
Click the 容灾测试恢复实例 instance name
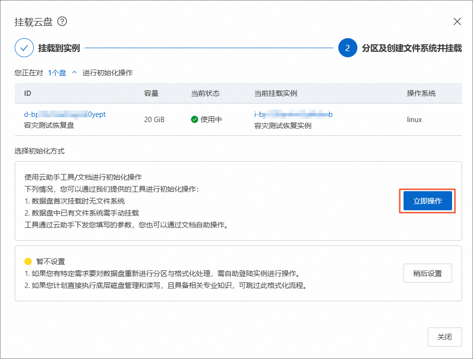coord(283,126)
